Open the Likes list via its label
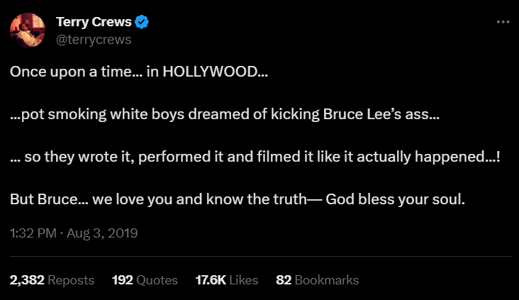 244,280
